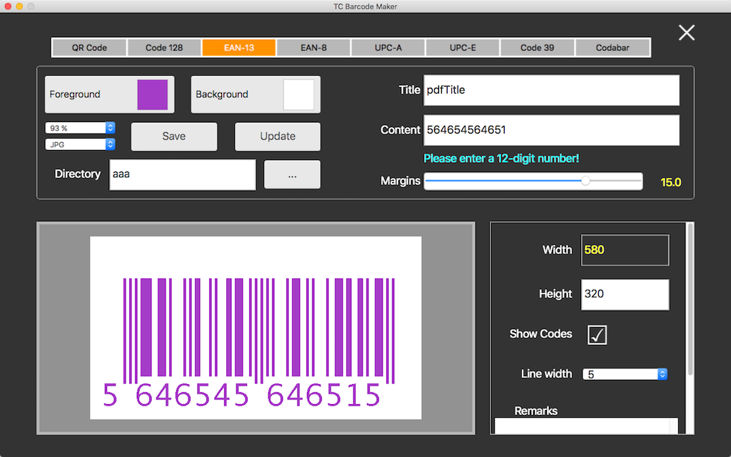Click into the Content number field
Image resolution: width=731 pixels, height=457 pixels.
tap(551, 130)
